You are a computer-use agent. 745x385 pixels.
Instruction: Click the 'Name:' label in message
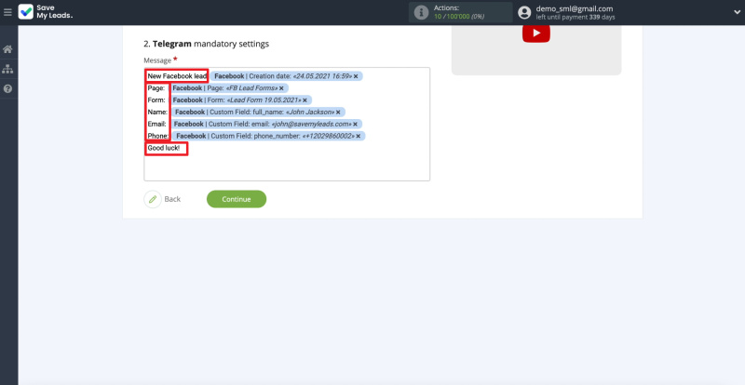pyautogui.click(x=157, y=113)
